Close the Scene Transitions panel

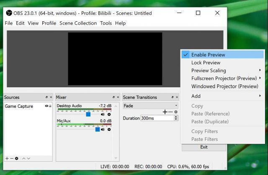point(177,97)
